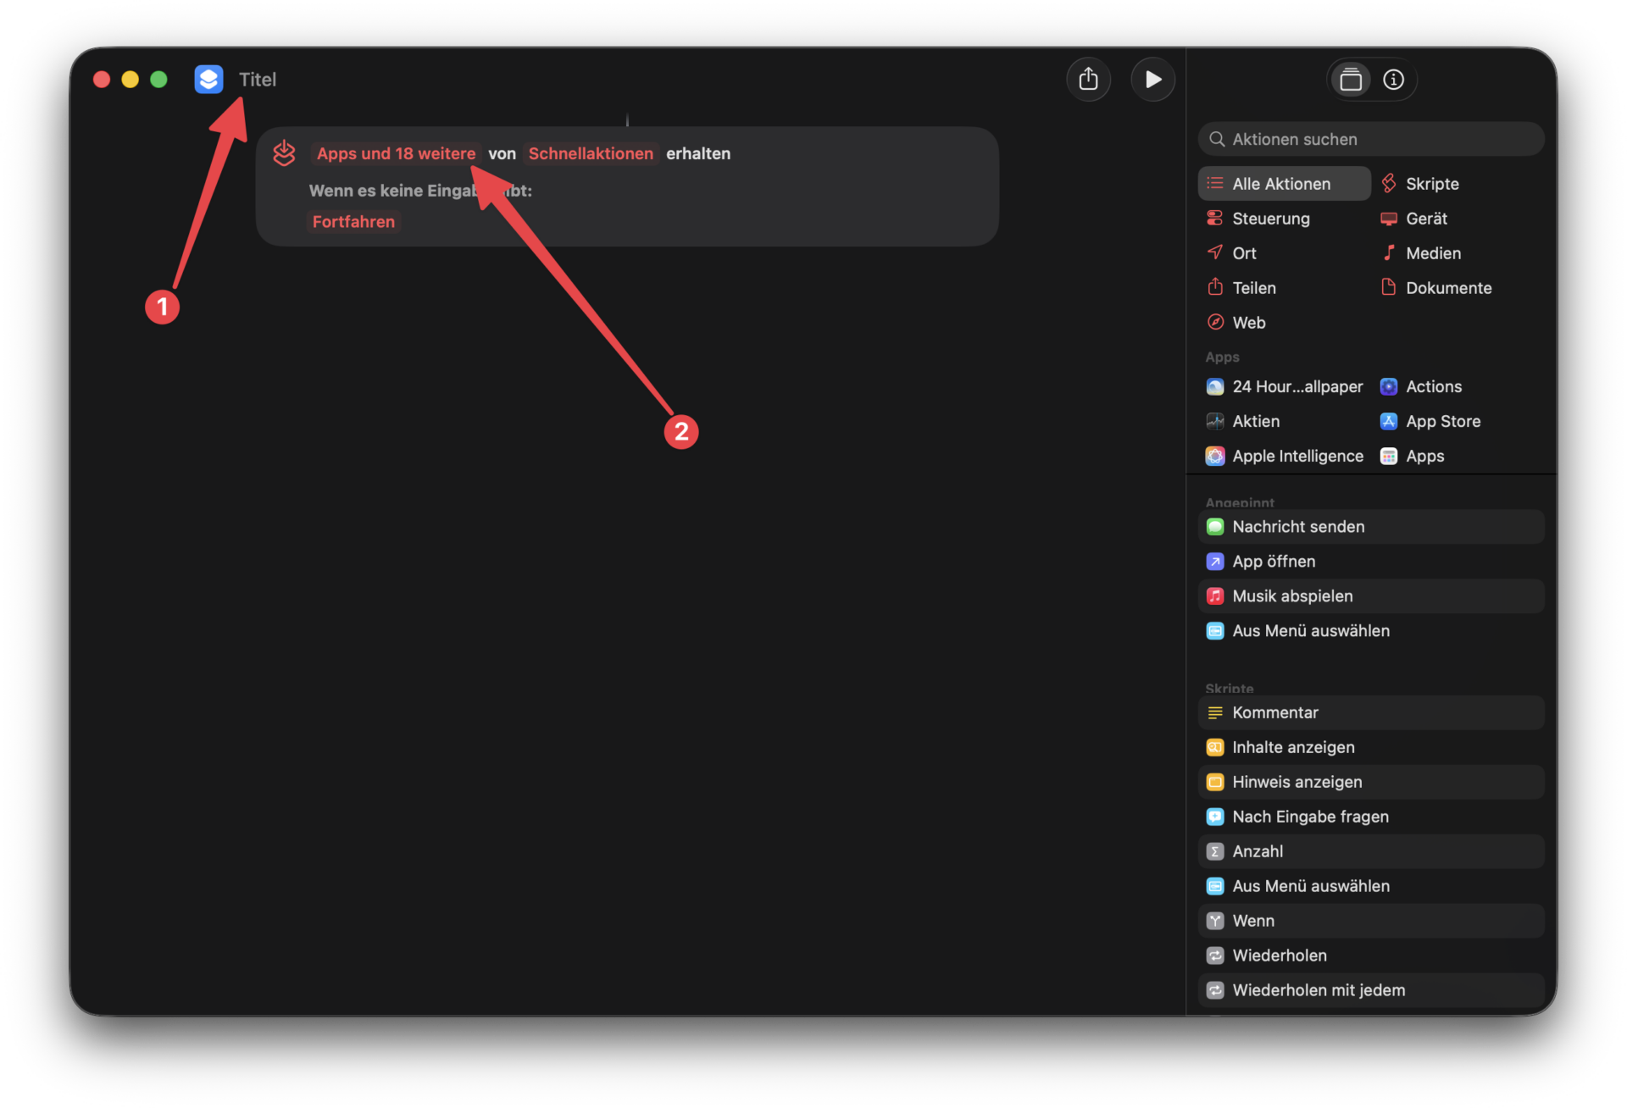Select the Teilen category icon
Viewport: 1627px width, 1108px height.
[1216, 287]
